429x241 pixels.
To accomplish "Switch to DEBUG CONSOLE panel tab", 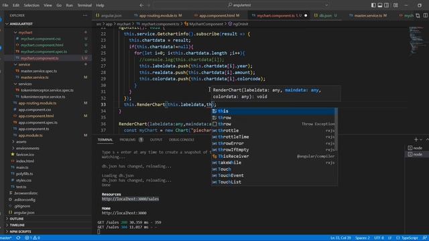I will [182, 140].
